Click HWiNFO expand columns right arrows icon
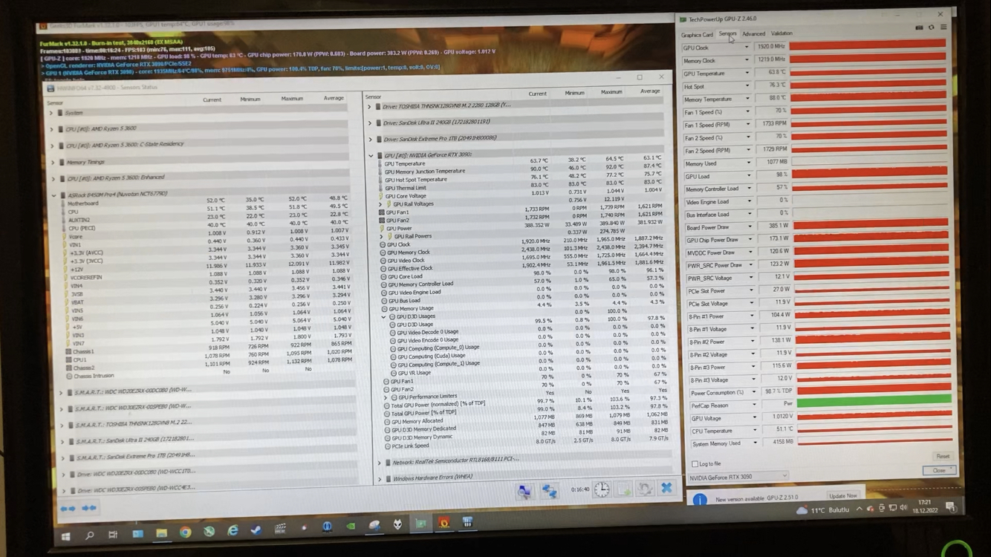The image size is (991, 557). [x=90, y=509]
